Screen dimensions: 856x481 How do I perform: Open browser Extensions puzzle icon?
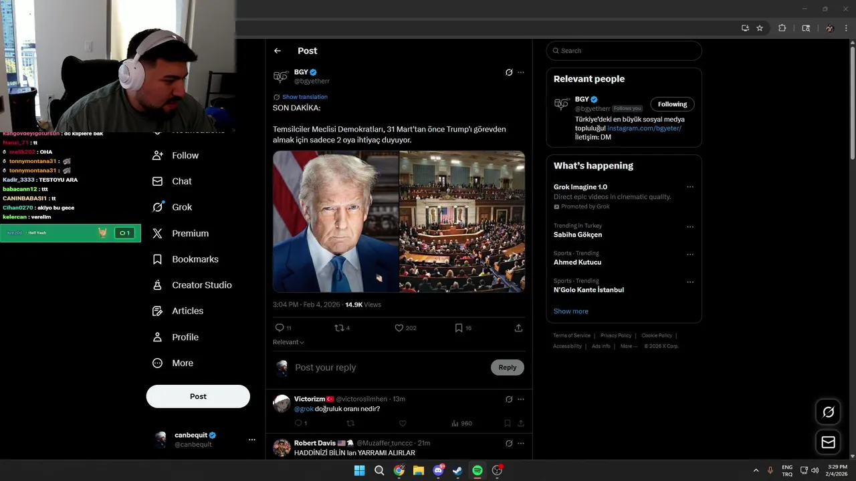point(782,28)
